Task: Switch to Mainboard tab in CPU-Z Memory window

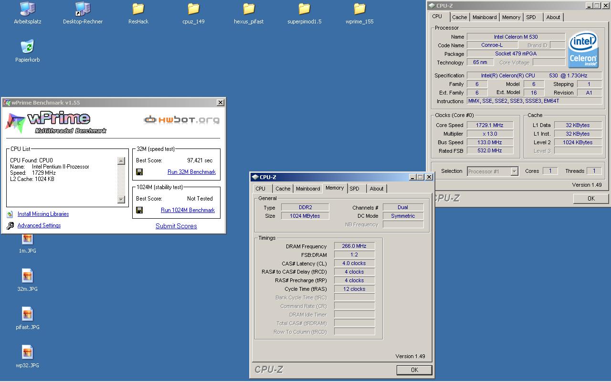Action: (308, 189)
